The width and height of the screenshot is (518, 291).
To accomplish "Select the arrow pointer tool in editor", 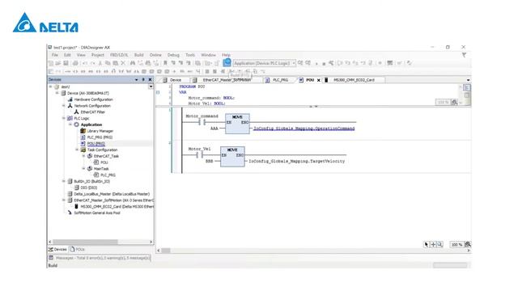I will (x=427, y=244).
